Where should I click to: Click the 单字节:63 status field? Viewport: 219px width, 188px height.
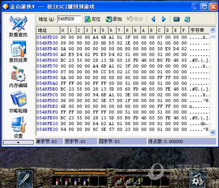coord(49,142)
